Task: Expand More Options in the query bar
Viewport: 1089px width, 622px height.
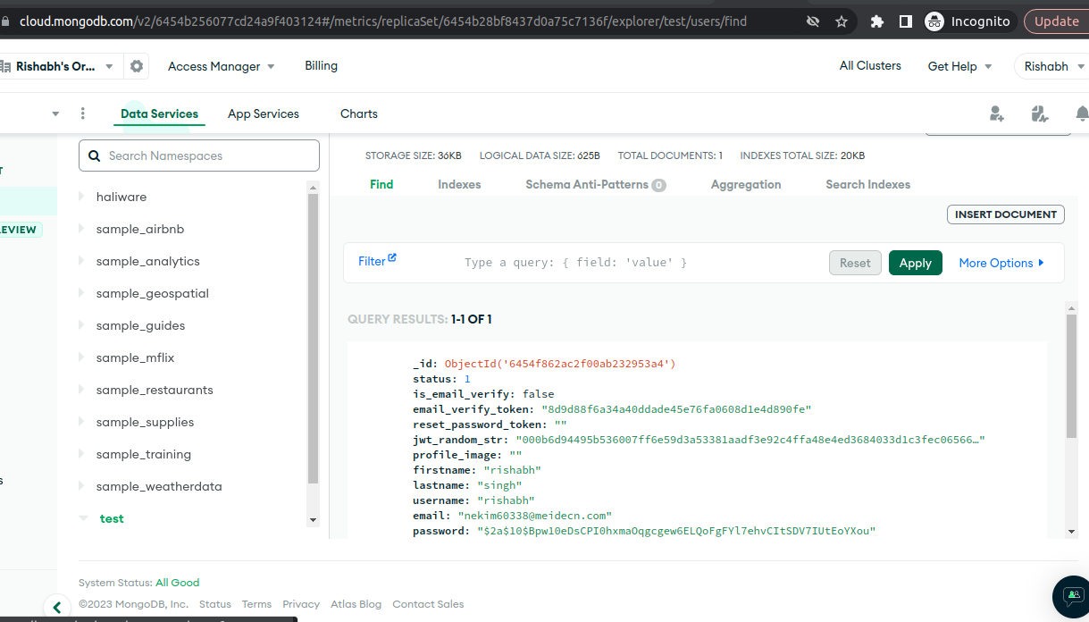Action: pyautogui.click(x=1001, y=263)
